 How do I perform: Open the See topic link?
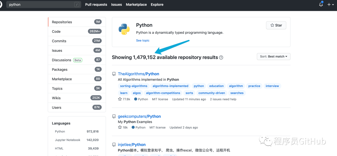click(x=143, y=41)
